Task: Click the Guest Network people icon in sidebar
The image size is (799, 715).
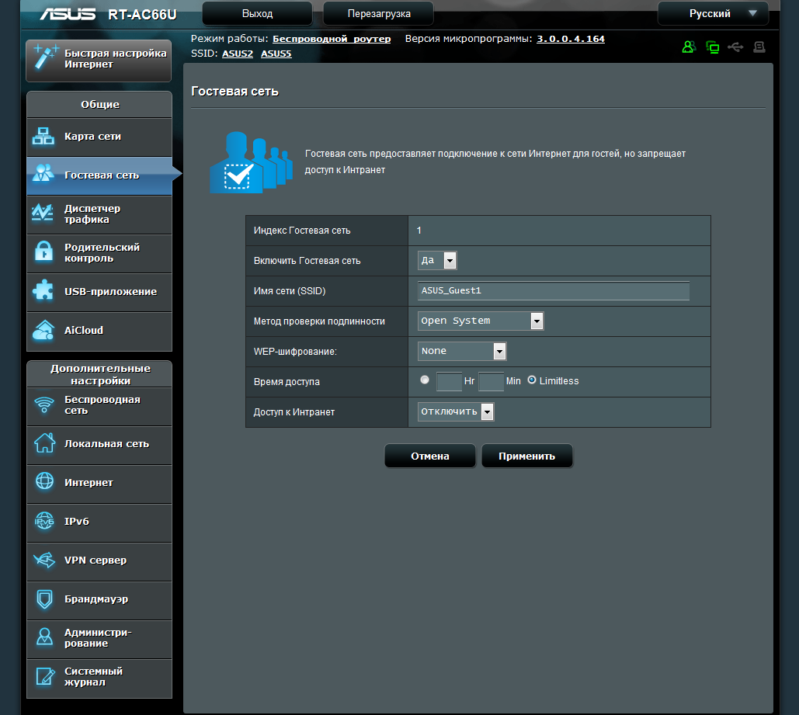Action: [43, 173]
